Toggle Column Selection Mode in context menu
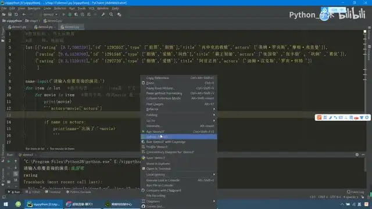This screenshot has height=209, width=372. (x=179, y=98)
